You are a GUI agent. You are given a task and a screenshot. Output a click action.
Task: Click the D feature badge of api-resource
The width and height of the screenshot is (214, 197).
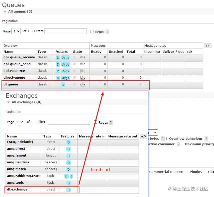click(58, 71)
